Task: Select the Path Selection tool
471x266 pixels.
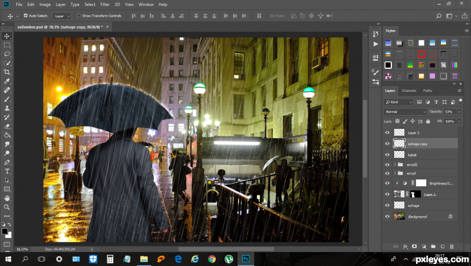Action: (7, 180)
